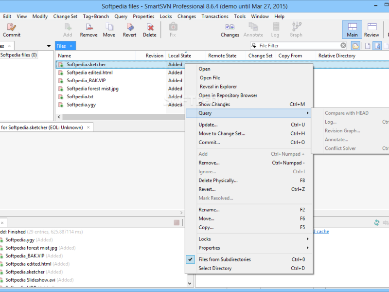Open the Tools menu in the menu bar
The image size is (389, 292).
240,17
